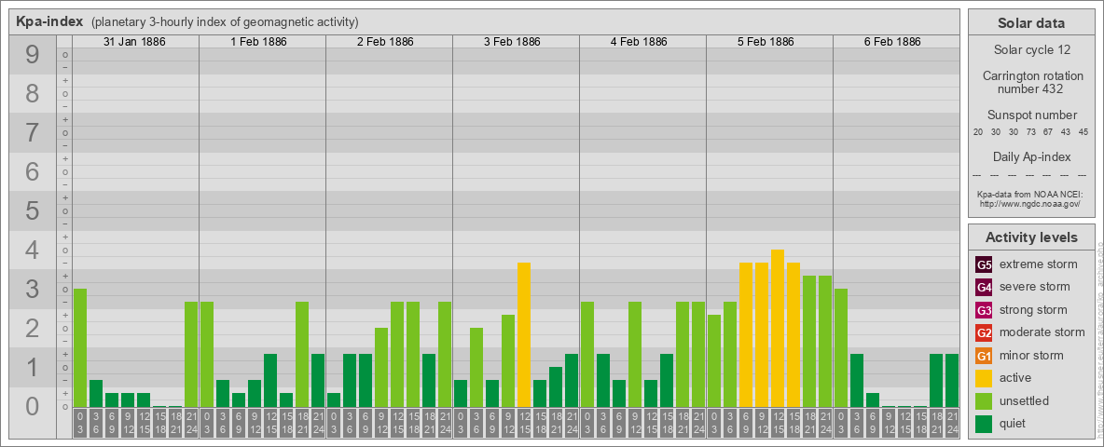1104x447 pixels.
Task: Click the tallest yellow bar on 5 Feb
Action: coord(778,328)
